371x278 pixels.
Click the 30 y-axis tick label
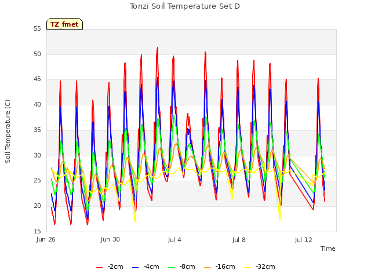click(x=37, y=155)
